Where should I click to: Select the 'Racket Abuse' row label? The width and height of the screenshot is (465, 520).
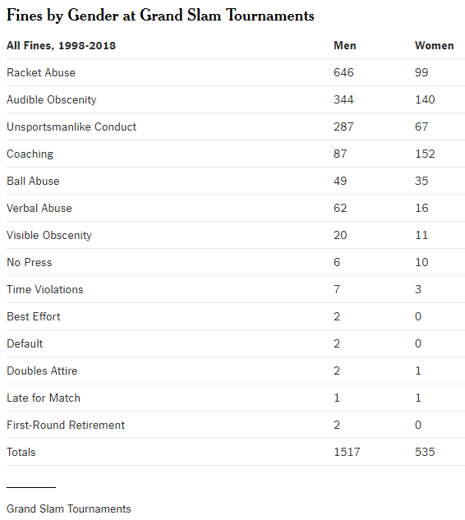(x=41, y=72)
